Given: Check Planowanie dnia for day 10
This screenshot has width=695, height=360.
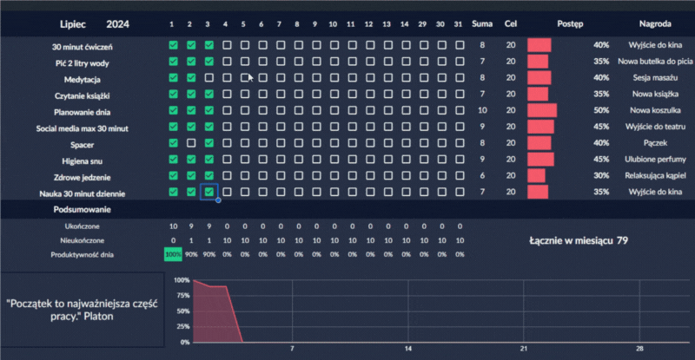Looking at the screenshot, I should (334, 110).
